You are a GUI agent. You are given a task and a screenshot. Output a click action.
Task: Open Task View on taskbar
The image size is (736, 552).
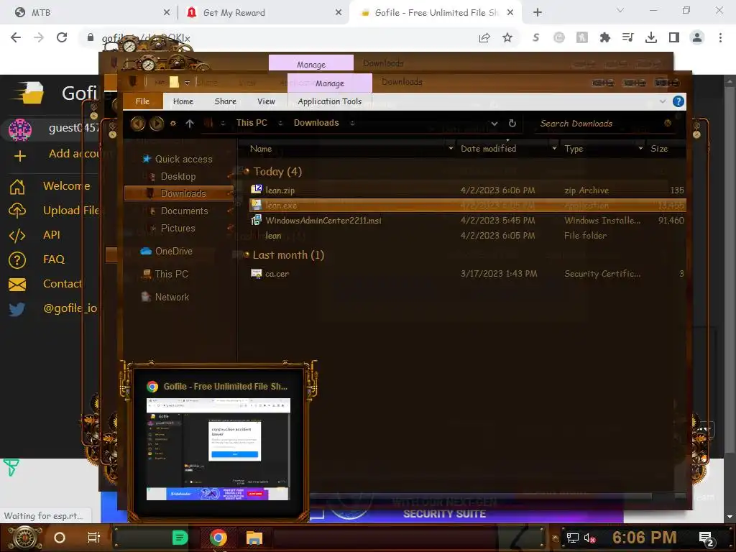[x=94, y=538]
